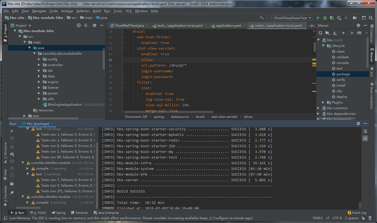Collapse the Lifecycle node in Maven
The height and width of the screenshot is (223, 377).
click(323, 46)
